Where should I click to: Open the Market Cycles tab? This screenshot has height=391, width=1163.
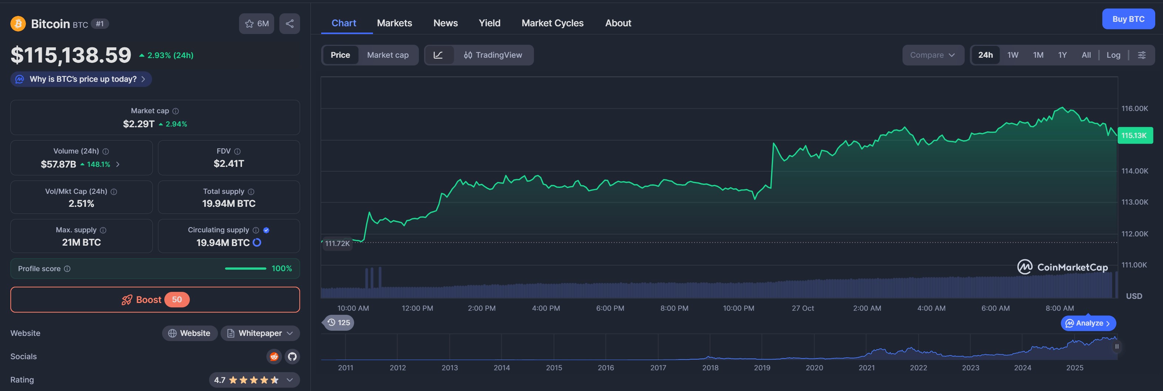[x=552, y=23]
